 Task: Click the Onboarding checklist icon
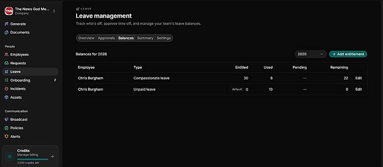coord(6,80)
